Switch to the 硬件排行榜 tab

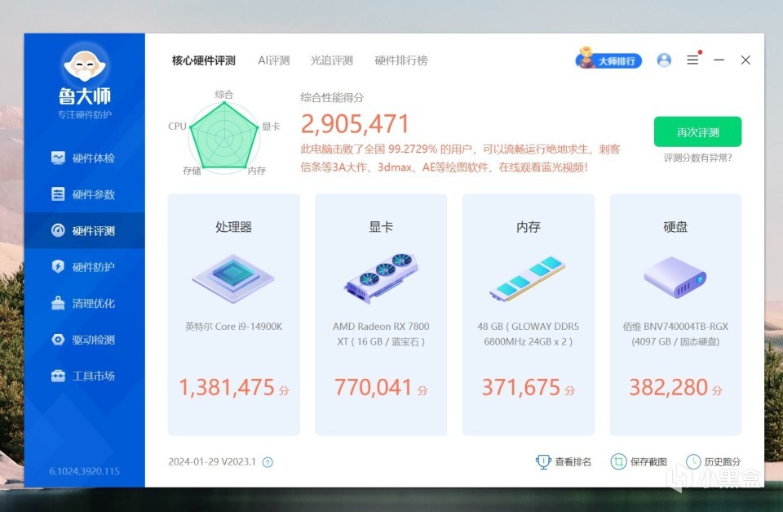point(401,60)
